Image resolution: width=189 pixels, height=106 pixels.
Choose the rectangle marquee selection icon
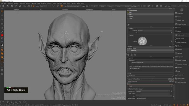50,6
